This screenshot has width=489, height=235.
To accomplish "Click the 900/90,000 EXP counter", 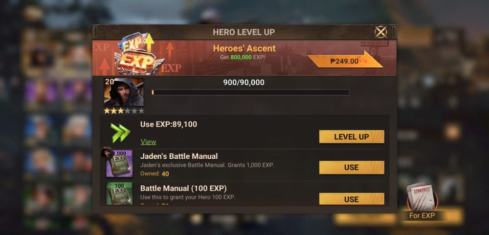I will 244,83.
